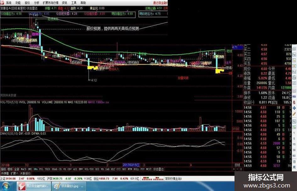Switch to the MACD indicator
This screenshot has height=191, width=297.
(x=24, y=169)
